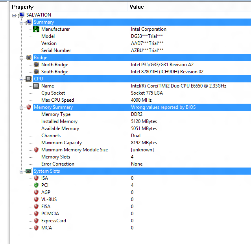Select the Available Memory row
The height and width of the screenshot is (244, 251).
[x=142, y=129]
